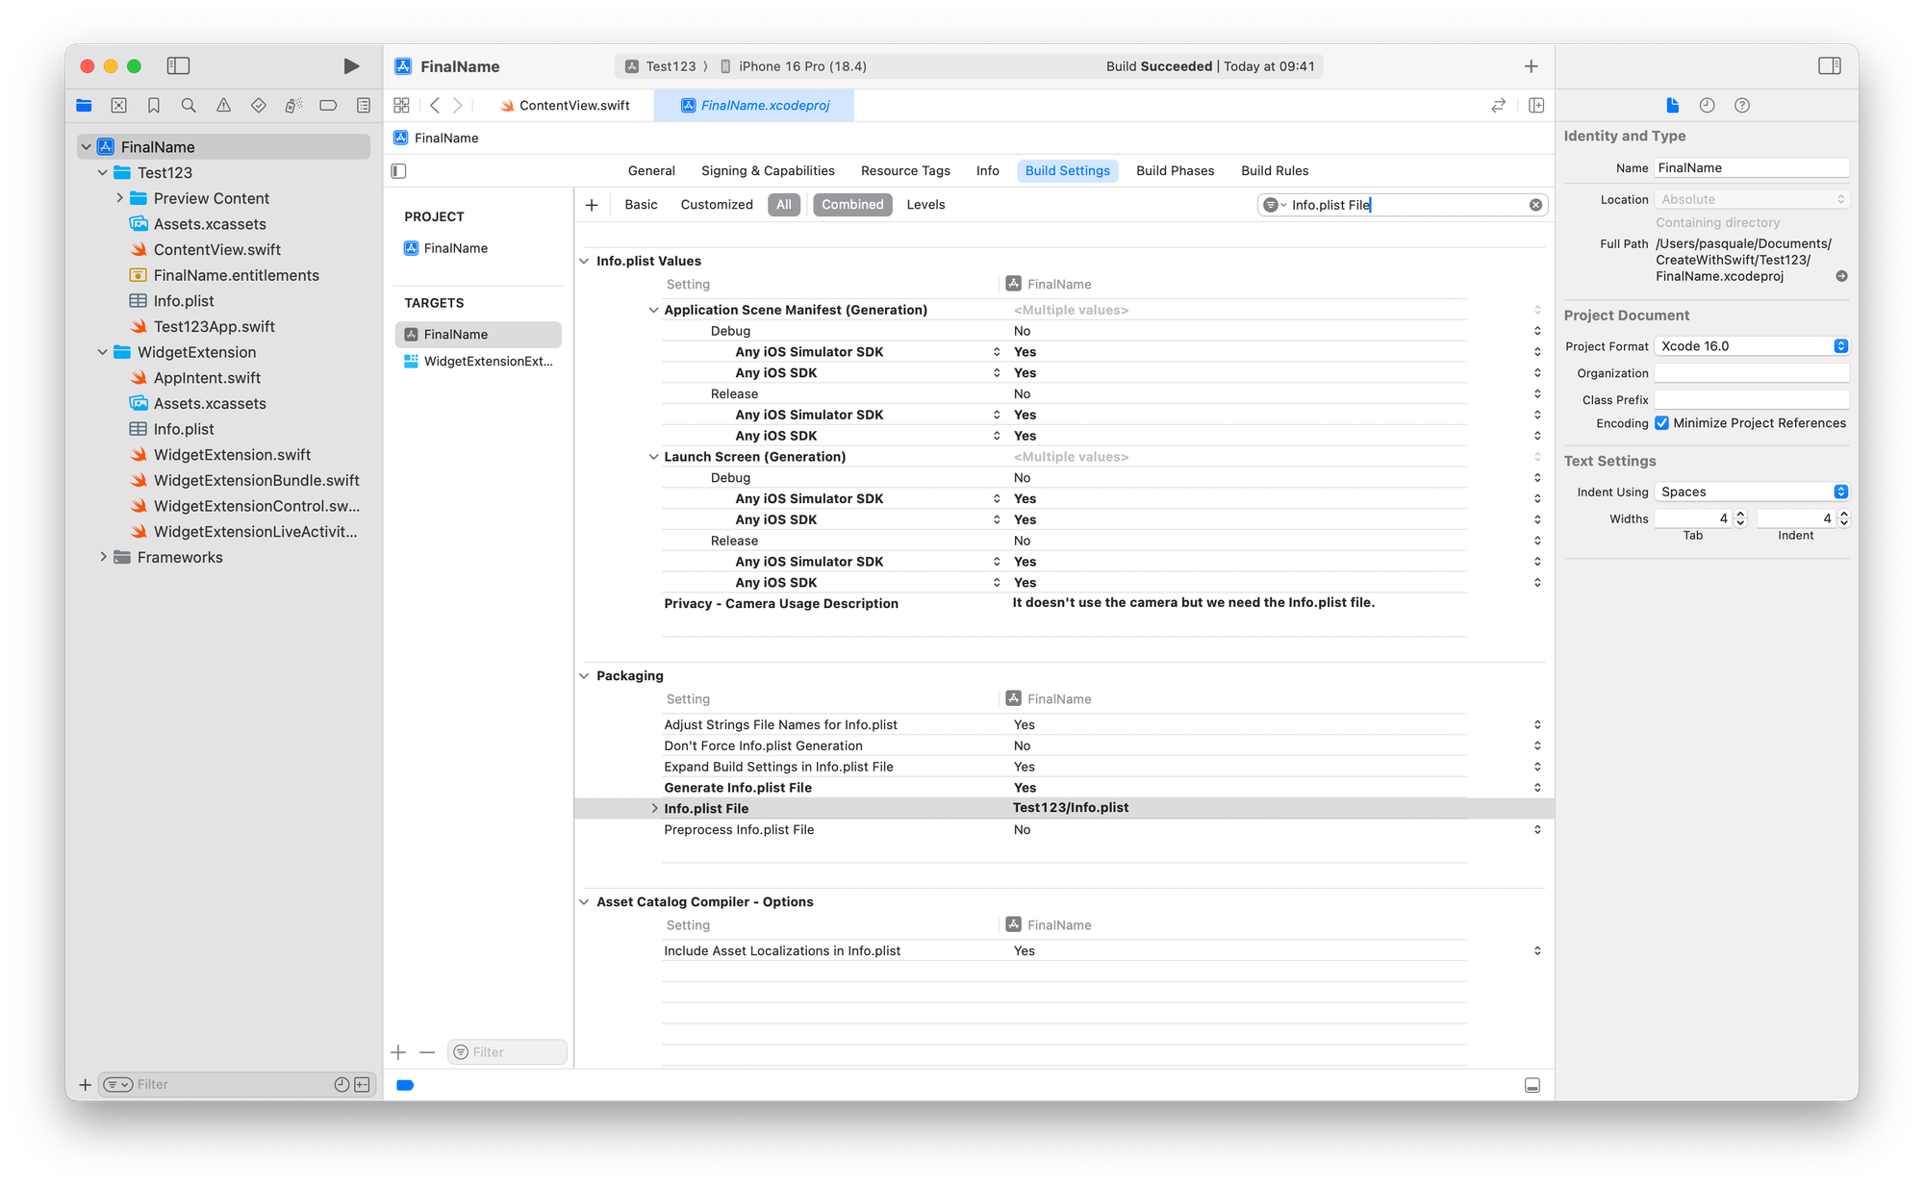Viewport: 1924px width, 1187px height.
Task: Open the Issue navigator warning icon
Action: point(223,106)
